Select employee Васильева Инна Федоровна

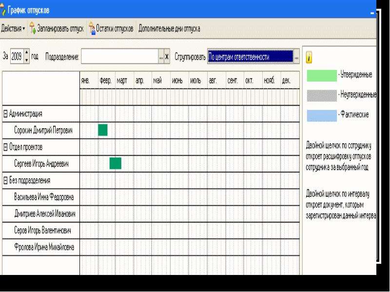[44, 197]
